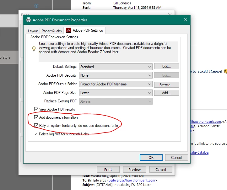The image size is (227, 190).
Task: Click the Add button for page size
Action: point(166,93)
